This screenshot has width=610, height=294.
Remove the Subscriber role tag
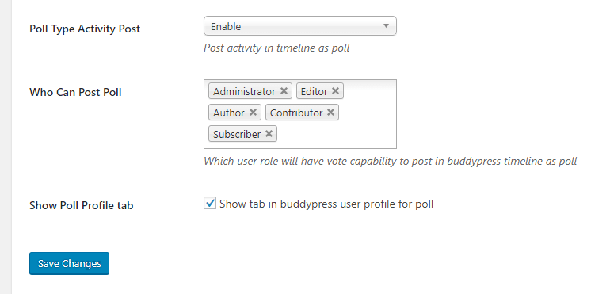click(269, 134)
